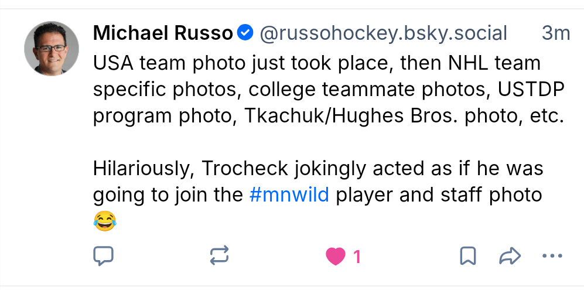Screen dimensions: 584x290
Task: Click the laughing-crying emoji
Action: [x=104, y=221]
